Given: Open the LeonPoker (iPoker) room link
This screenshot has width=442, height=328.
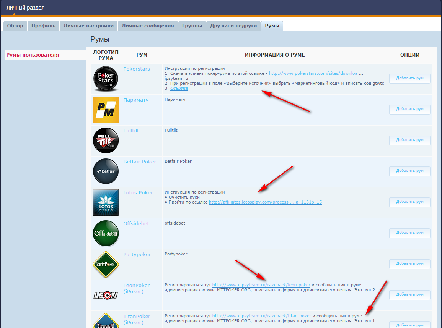Looking at the screenshot, I should tap(137, 288).
